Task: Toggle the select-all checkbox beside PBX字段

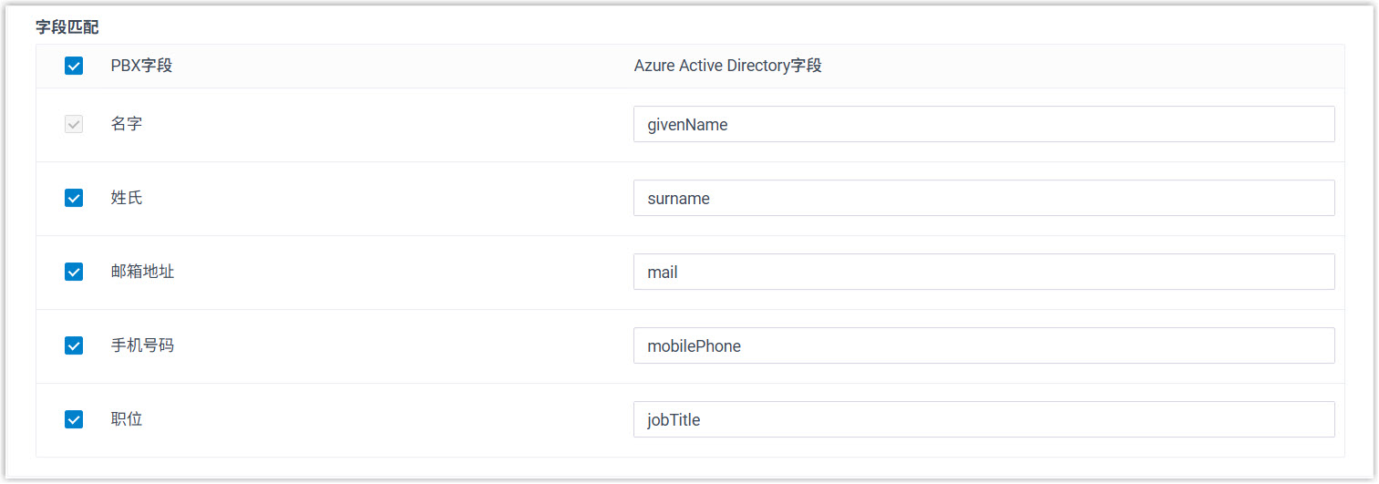Action: (x=74, y=66)
